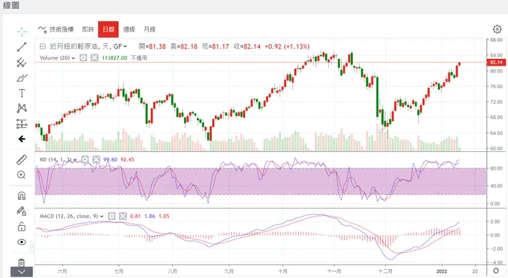The width and height of the screenshot is (508, 278).
Task: Switch to the 月線 monthly tab
Action: coord(150,29)
